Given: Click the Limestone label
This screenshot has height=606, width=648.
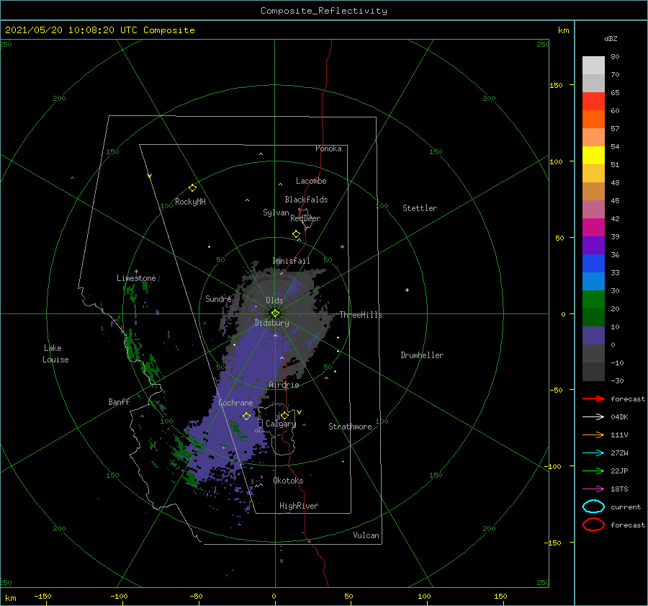Looking at the screenshot, I should pos(136,278).
